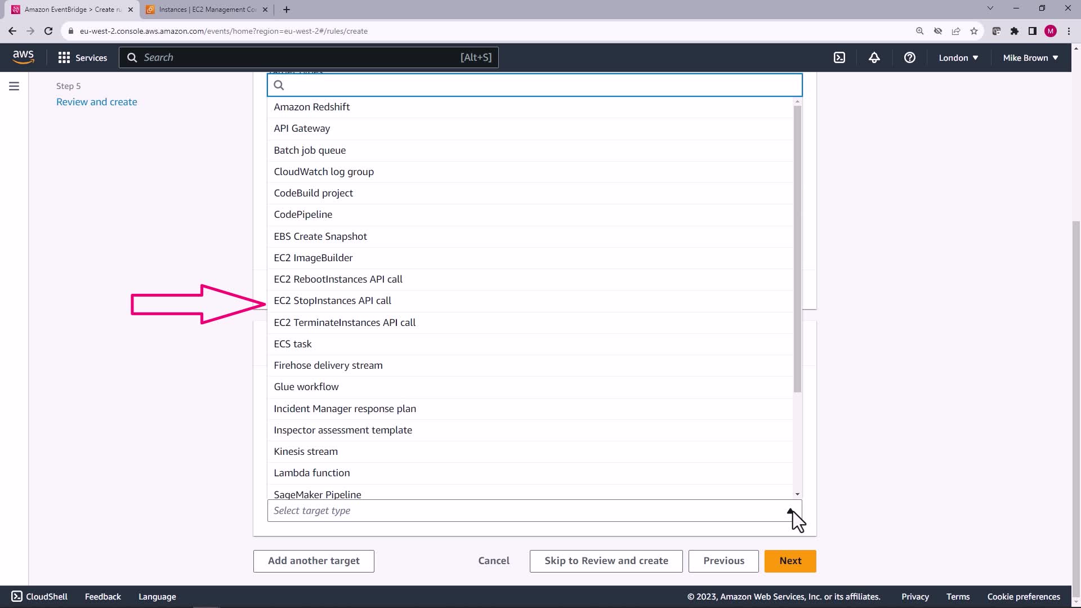This screenshot has height=608, width=1081.
Task: Reload the page in browser
Action: coord(48,31)
